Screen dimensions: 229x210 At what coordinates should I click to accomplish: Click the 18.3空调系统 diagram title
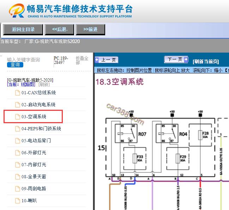click(120, 82)
